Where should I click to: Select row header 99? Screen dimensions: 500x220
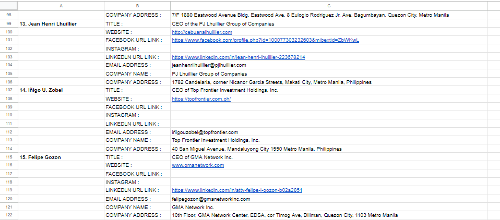click(x=9, y=24)
